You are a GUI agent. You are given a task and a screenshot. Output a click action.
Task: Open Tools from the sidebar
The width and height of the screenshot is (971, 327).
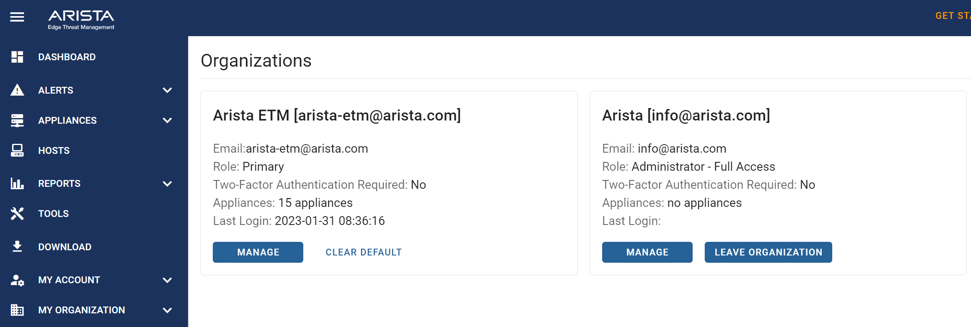point(53,214)
